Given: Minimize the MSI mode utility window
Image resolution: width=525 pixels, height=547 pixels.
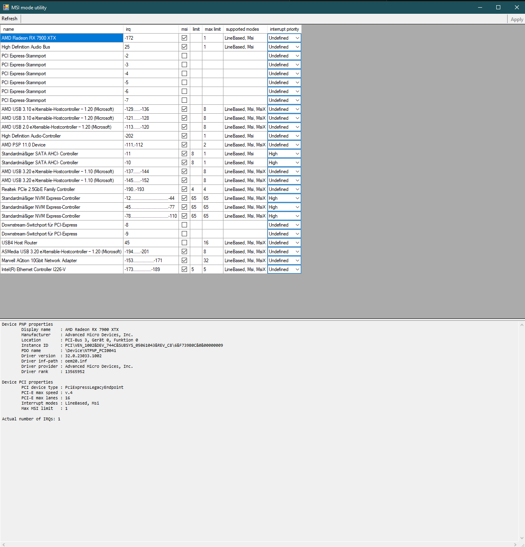Looking at the screenshot, I should [x=480, y=7].
